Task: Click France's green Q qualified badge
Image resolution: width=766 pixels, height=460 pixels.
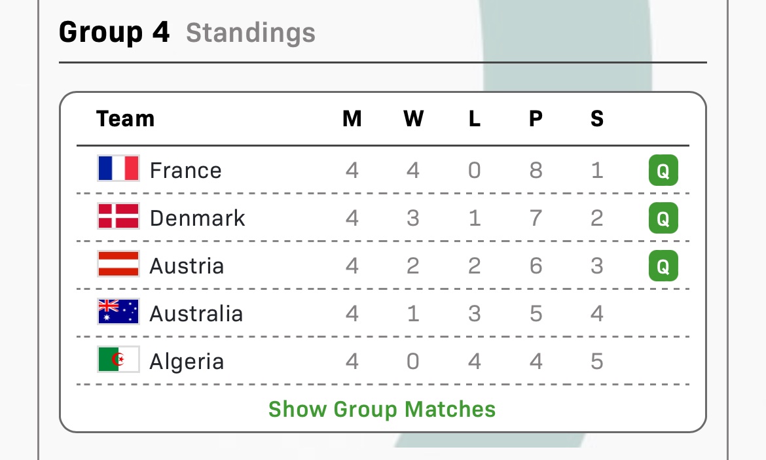Action: 663,171
